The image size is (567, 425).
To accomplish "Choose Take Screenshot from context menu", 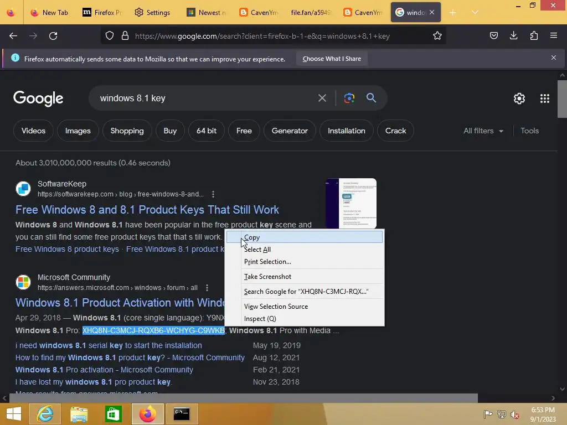I will click(305, 277).
